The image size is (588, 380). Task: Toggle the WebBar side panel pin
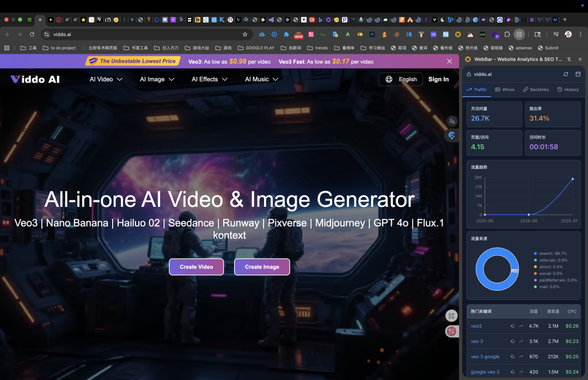[569, 59]
